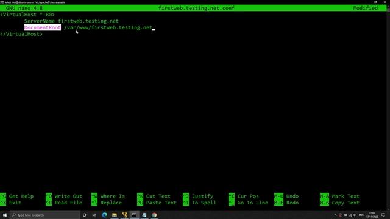Open the clock and date flyout
Viewport: 390px width, 219px height.
click(372, 215)
